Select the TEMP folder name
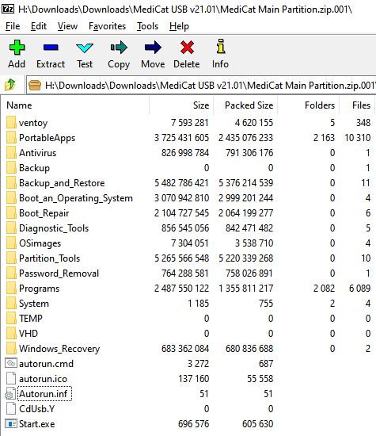Screen dimensions: 376x436 (31, 319)
